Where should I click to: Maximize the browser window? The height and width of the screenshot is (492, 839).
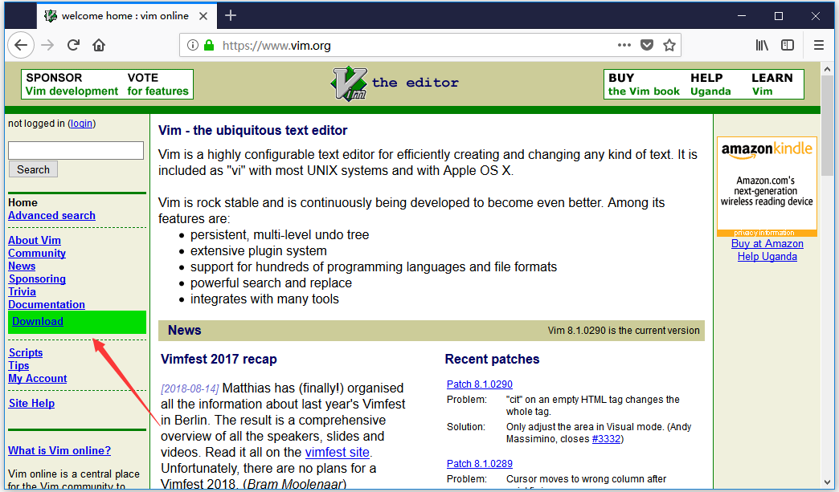coord(779,16)
